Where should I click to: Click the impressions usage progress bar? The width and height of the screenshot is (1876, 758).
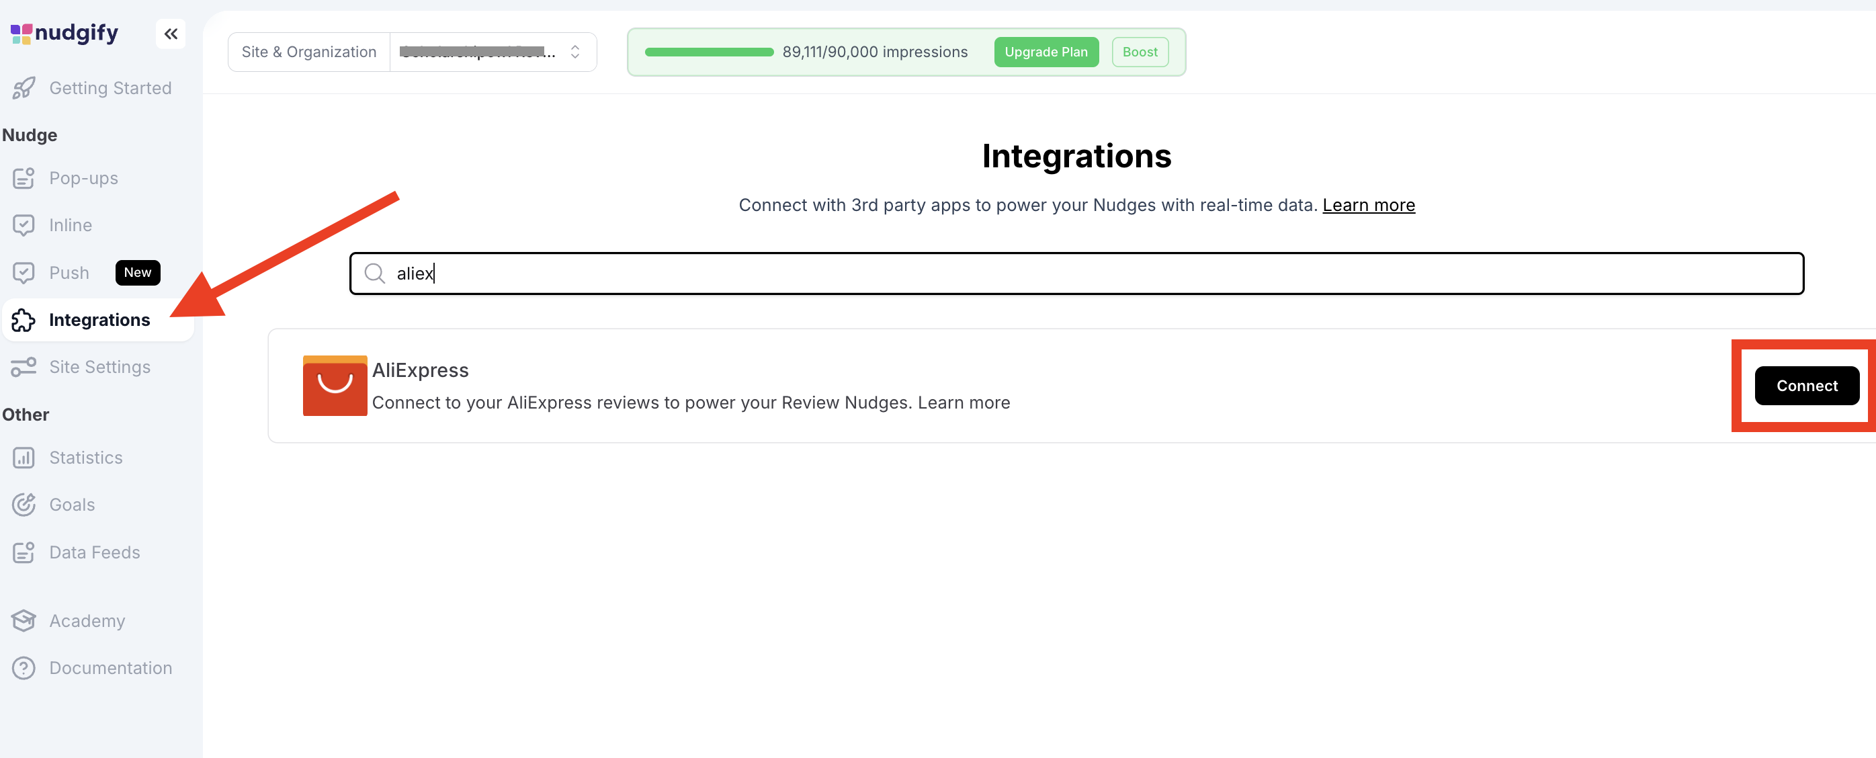(x=709, y=52)
